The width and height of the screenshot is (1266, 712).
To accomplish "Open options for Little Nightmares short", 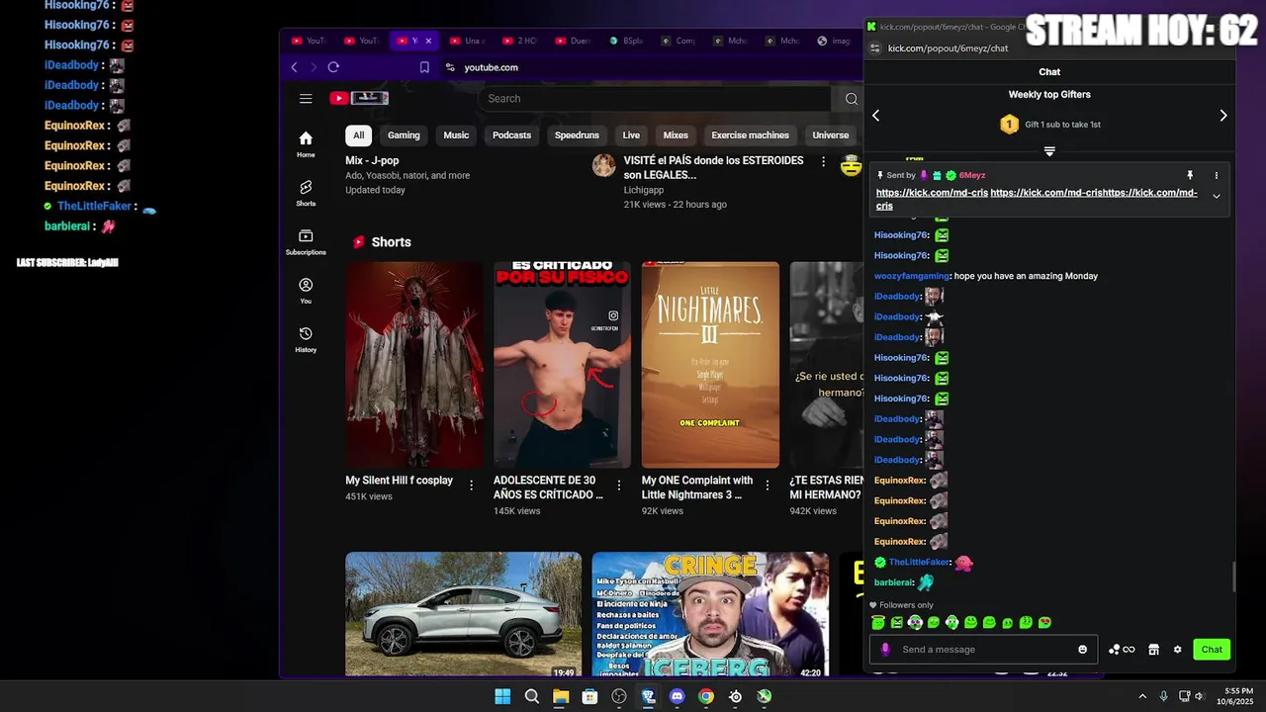I will point(768,486).
